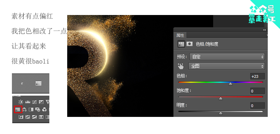Viewport: 280px width, 134px height.
Task: Add a Color Balance adjustment (scales icon)
Action: tap(24, 109)
